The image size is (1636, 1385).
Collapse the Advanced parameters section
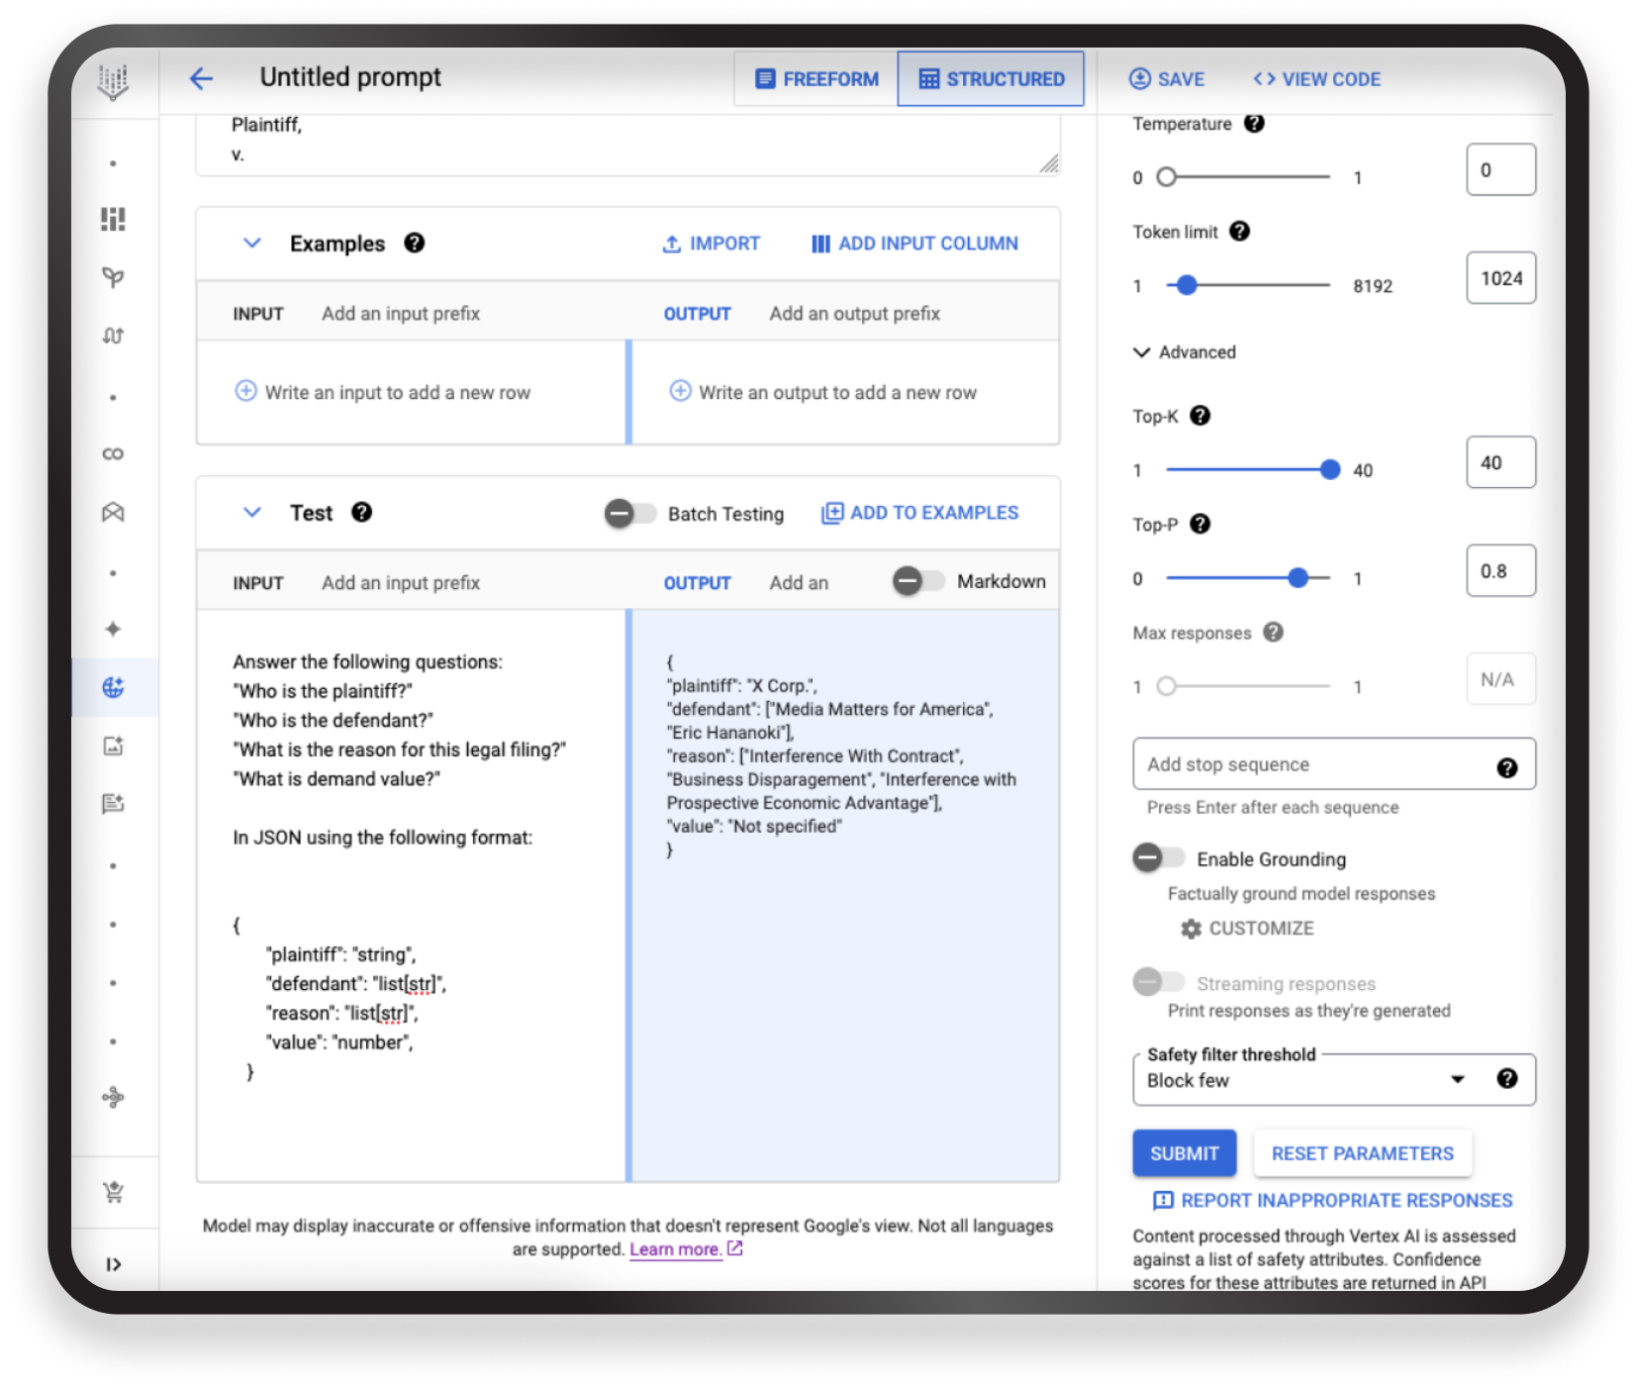[1142, 352]
